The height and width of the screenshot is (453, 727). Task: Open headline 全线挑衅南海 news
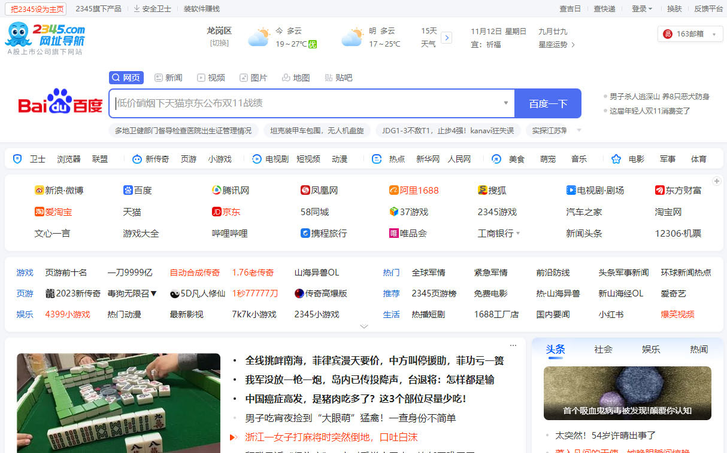pyautogui.click(x=374, y=360)
